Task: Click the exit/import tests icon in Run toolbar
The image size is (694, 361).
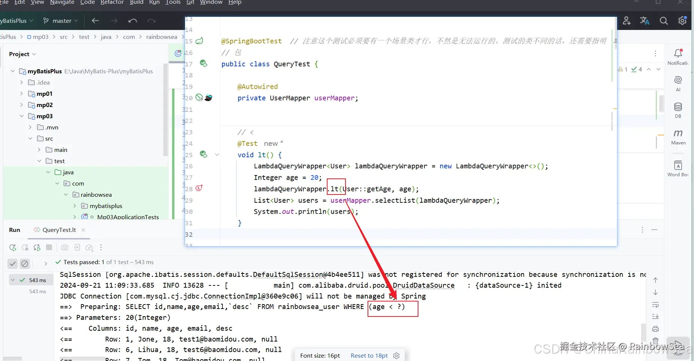Action: (x=77, y=247)
